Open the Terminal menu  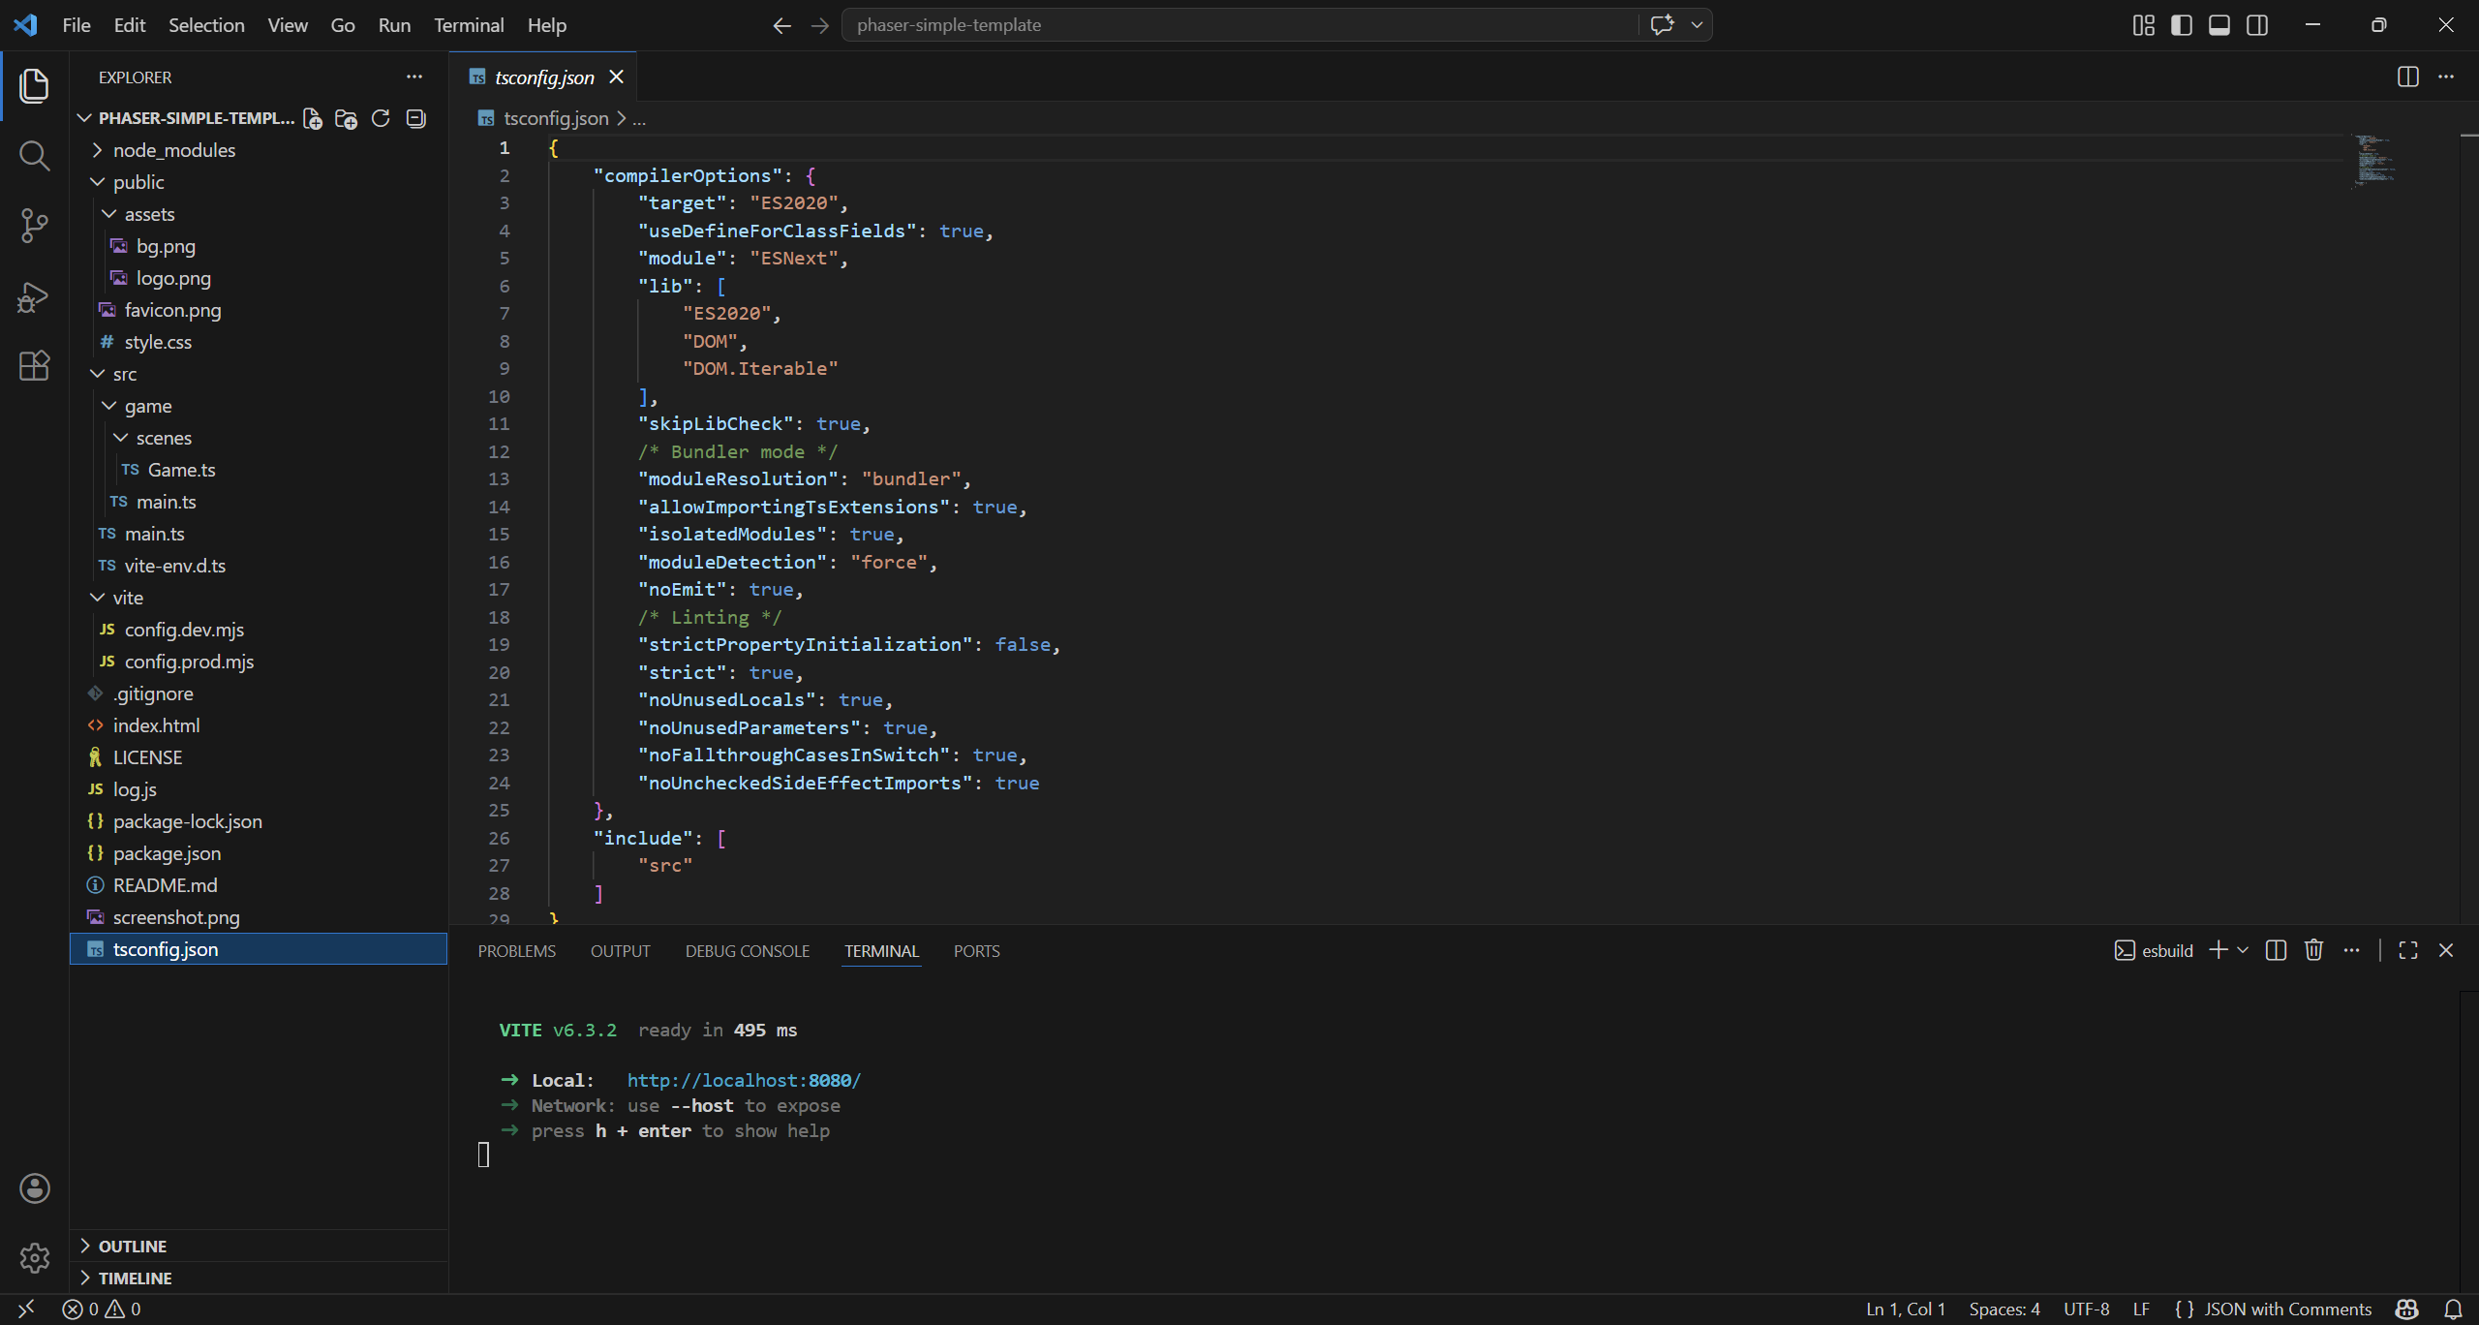coord(469,25)
